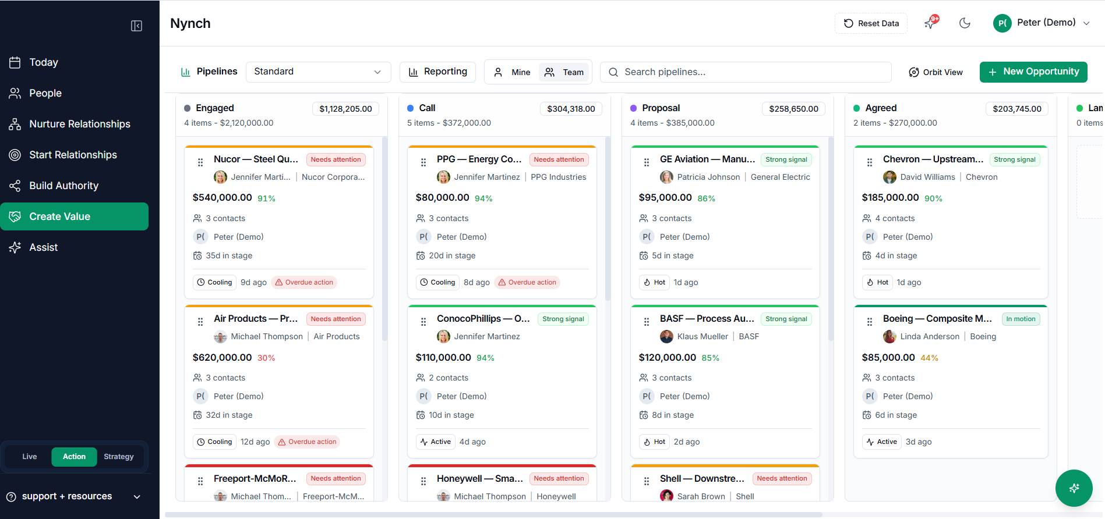The height and width of the screenshot is (519, 1105).
Task: Create a New Opportunity
Action: 1033,72
